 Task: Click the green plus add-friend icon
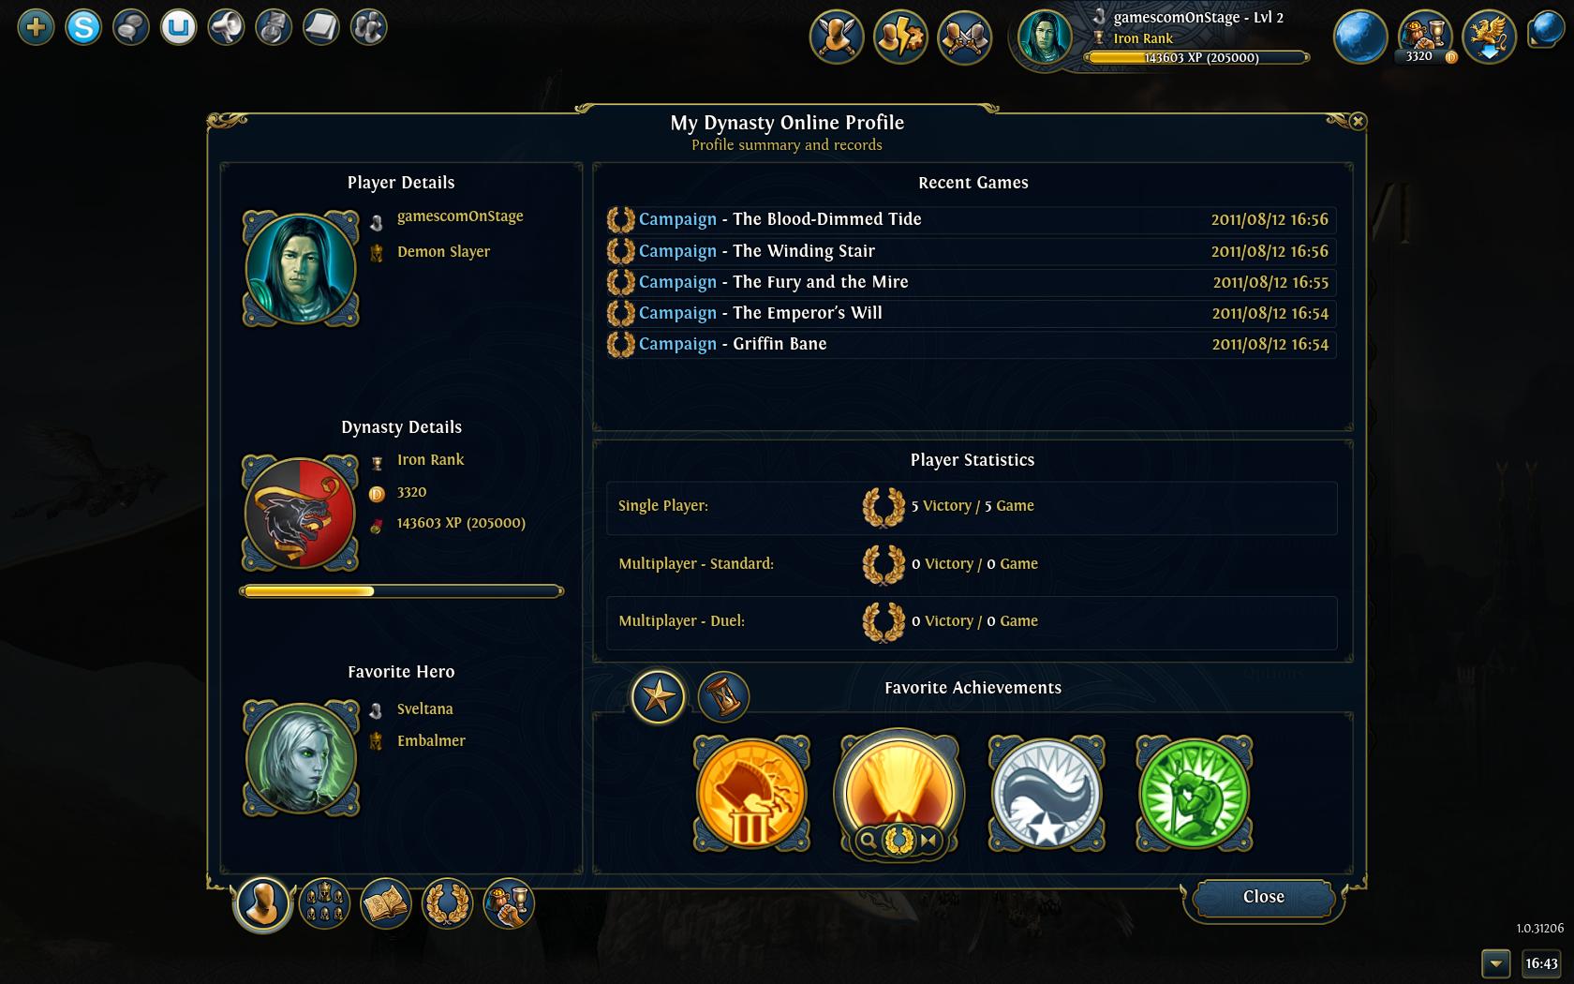(36, 27)
